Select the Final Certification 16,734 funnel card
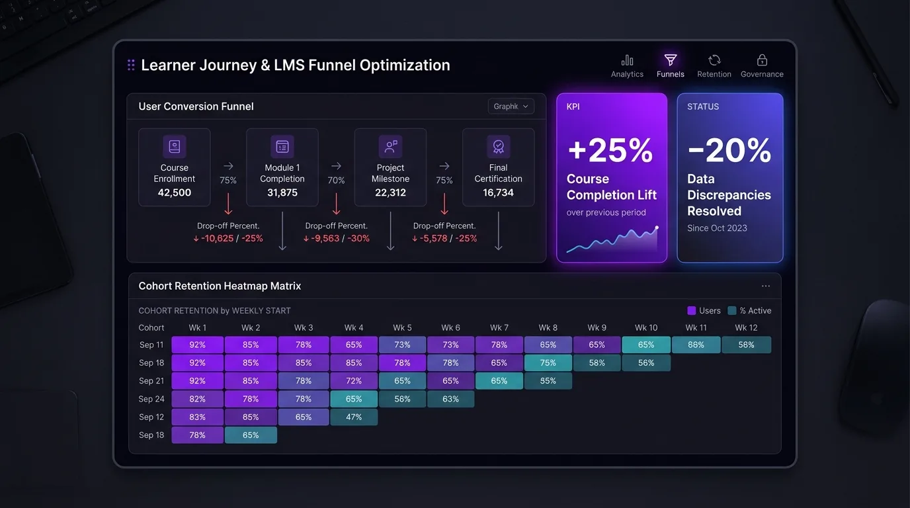Viewport: 910px width, 508px height. coord(499,167)
